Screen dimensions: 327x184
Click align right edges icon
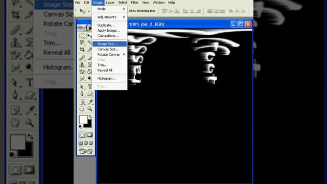(x=198, y=11)
